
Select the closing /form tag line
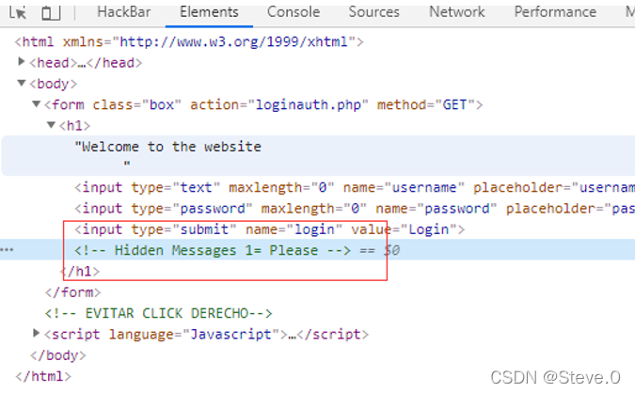[x=72, y=292]
